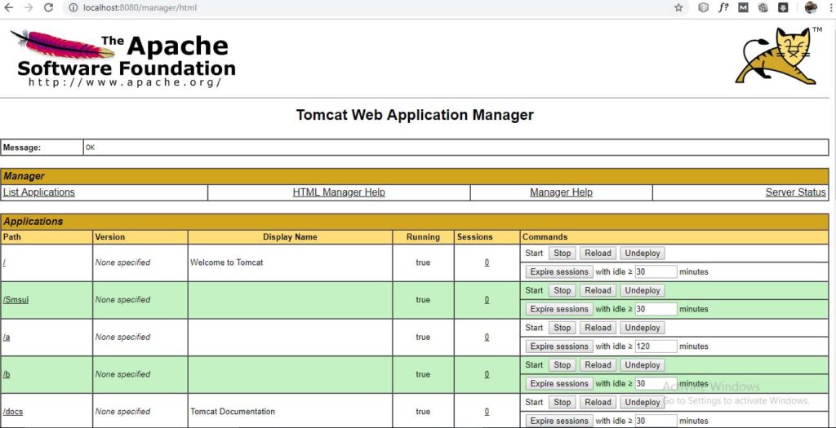Click the Apache Software Foundation logo
836x428 pixels.
click(123, 59)
